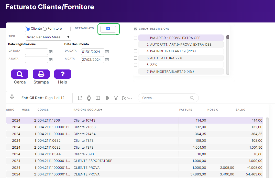Open the Tipo dropdown Diviso Per Anno Mese

coord(48,37)
